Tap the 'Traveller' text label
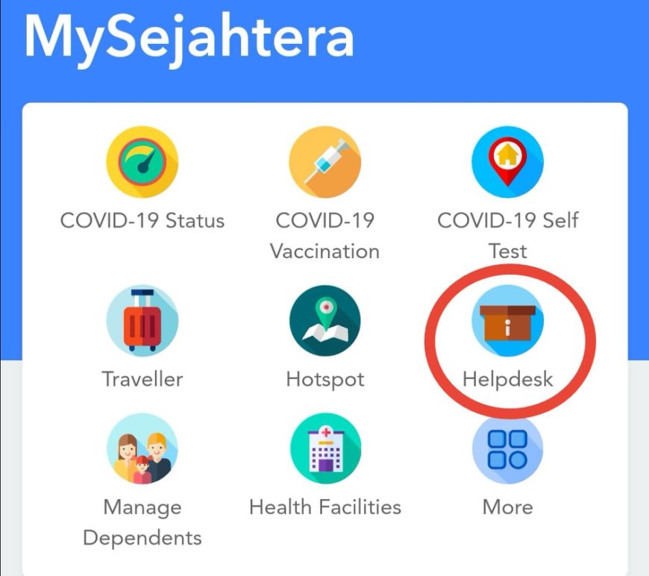This screenshot has height=576, width=649. (x=142, y=379)
